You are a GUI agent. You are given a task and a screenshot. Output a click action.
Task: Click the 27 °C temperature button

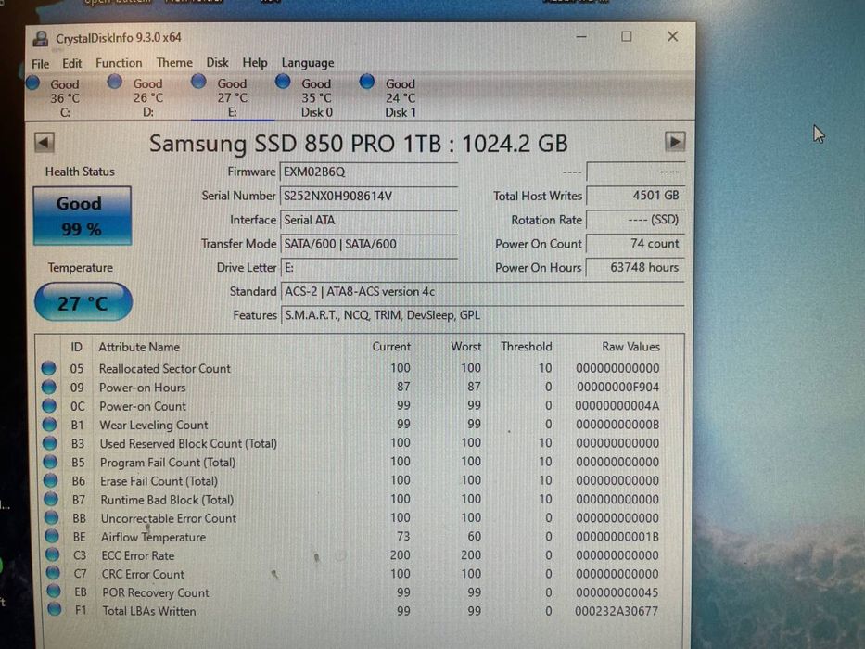click(83, 302)
